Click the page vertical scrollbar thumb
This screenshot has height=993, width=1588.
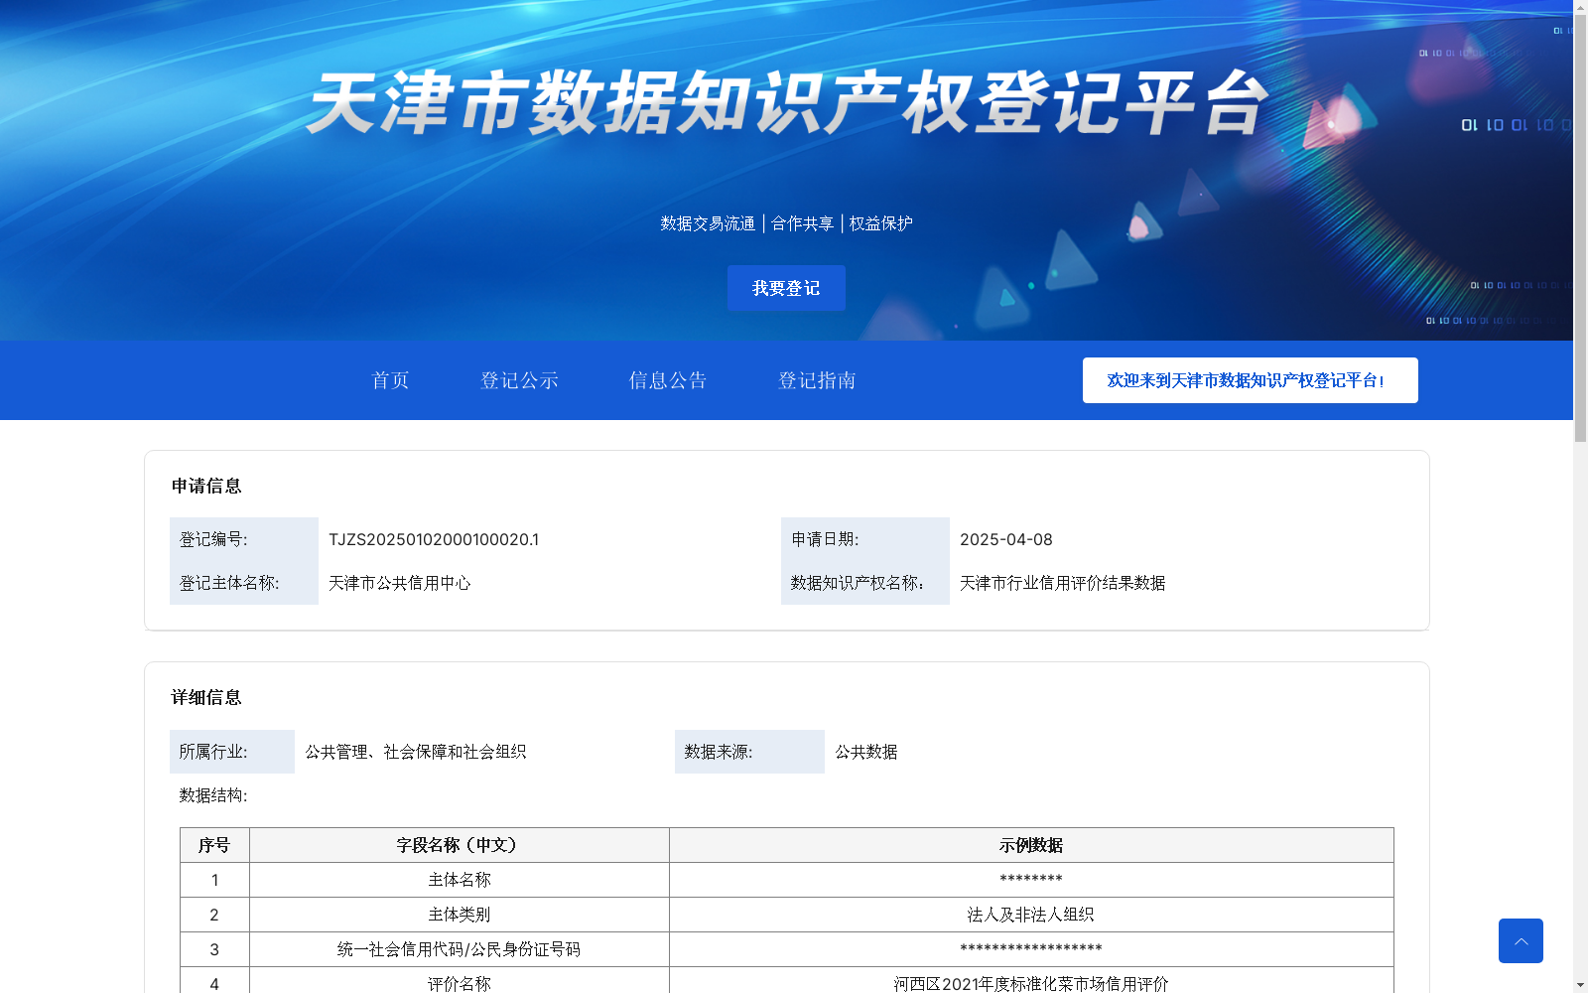click(x=1580, y=228)
